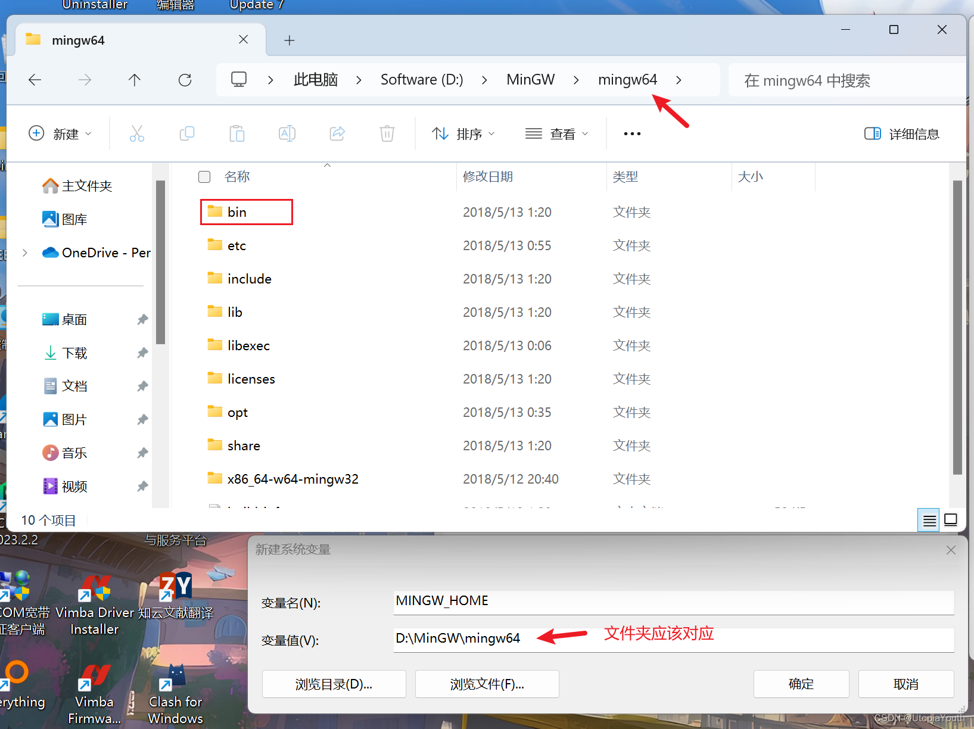Switch to large thumbnails view icon
Viewport: 974px width, 729px height.
[x=951, y=520]
